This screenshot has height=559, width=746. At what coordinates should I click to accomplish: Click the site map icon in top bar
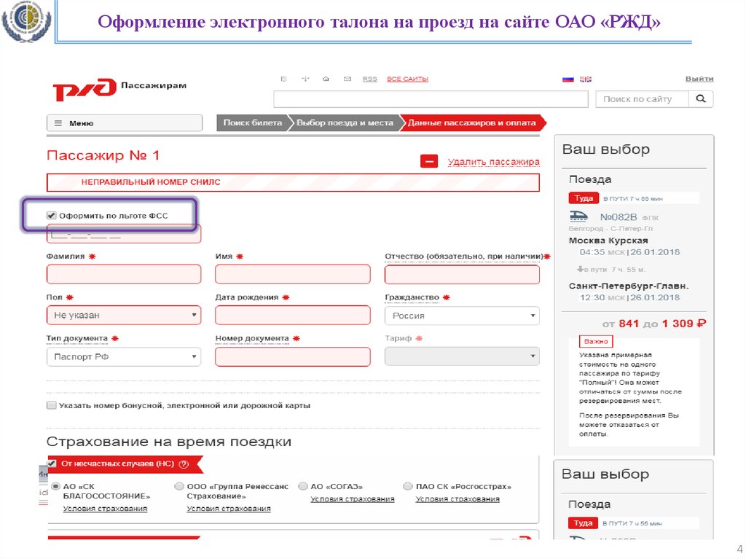[x=305, y=79]
